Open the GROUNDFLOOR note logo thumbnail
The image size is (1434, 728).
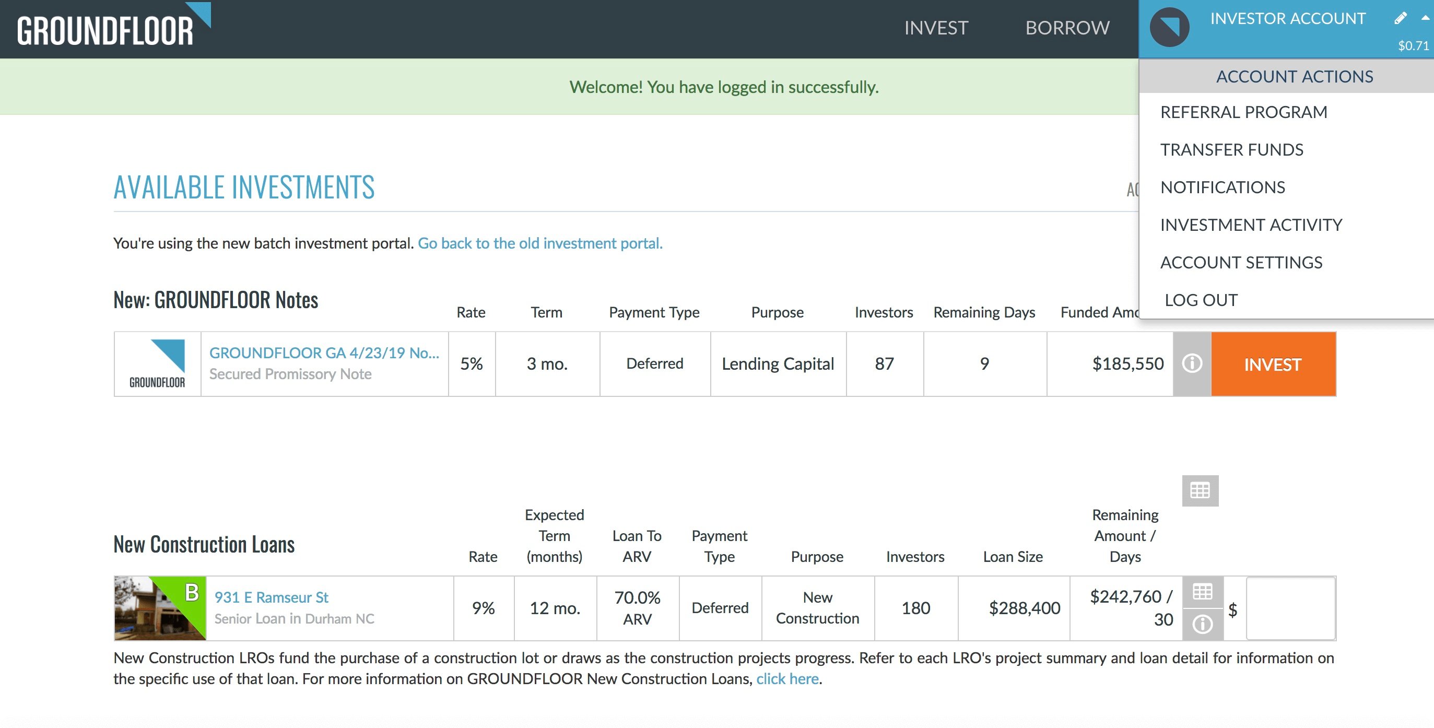[x=158, y=364]
